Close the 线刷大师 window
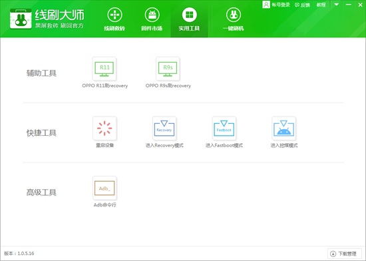366x261 pixels. [360, 5]
